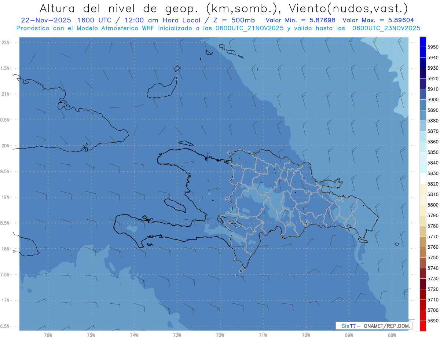The width and height of the screenshot is (440, 340).
Task: Click the 18N latitude axis label
Action: click(x=5, y=249)
